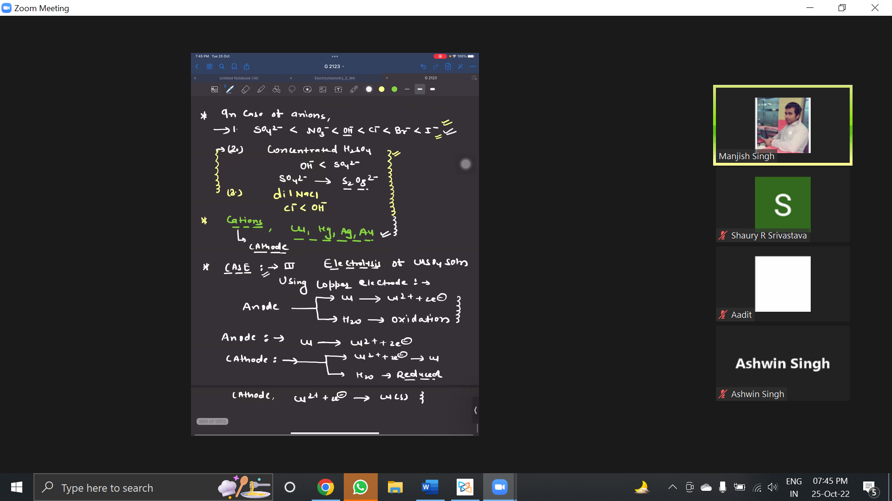Select the Laser pointer tool
The width and height of the screenshot is (892, 501).
click(x=354, y=90)
